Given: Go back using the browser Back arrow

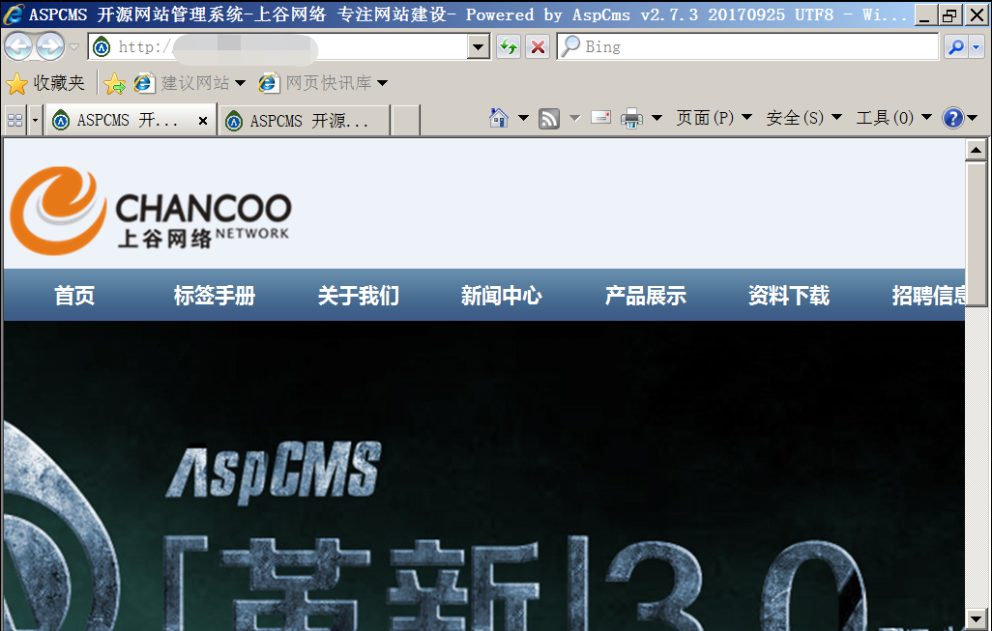Looking at the screenshot, I should pyautogui.click(x=18, y=46).
